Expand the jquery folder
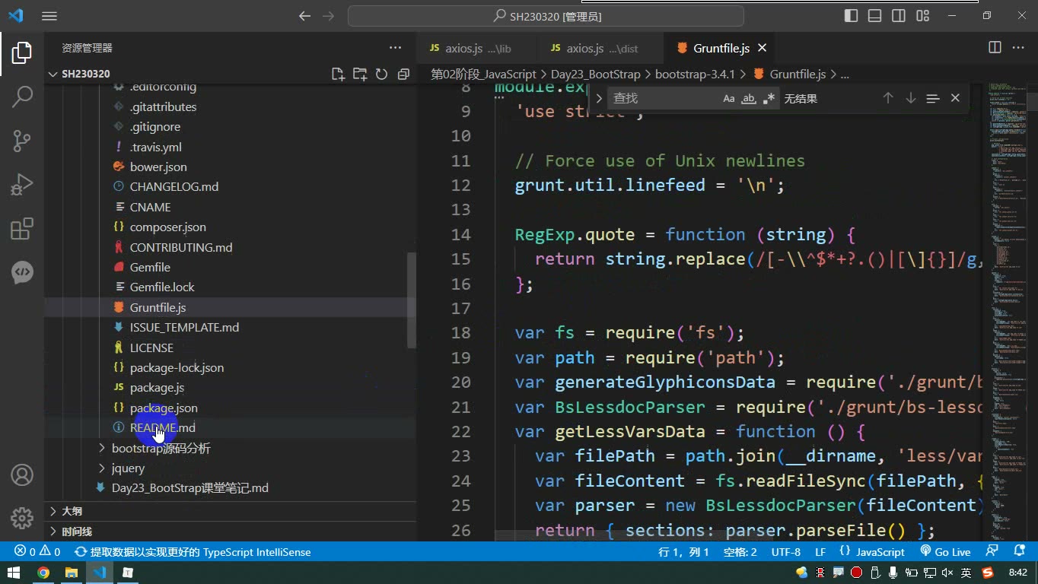1038x584 pixels. 128,468
